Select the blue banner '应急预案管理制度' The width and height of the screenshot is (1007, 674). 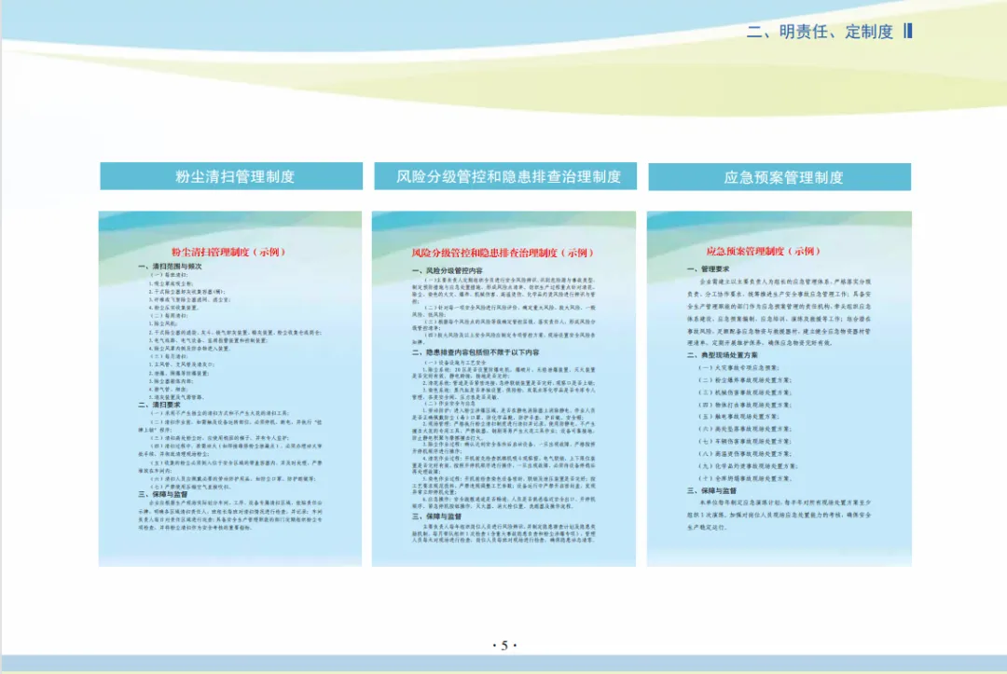click(779, 177)
